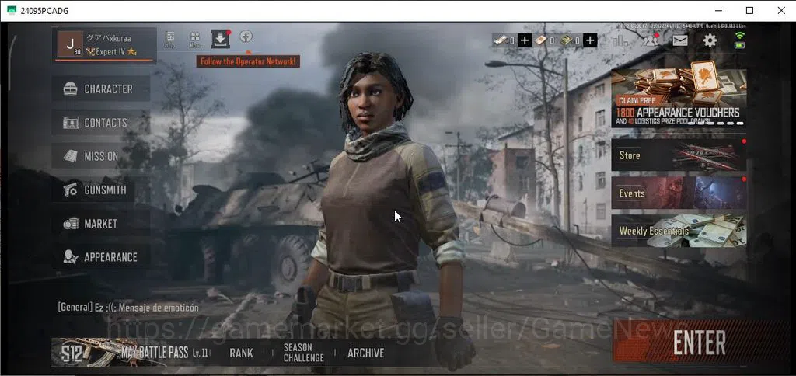Open the Events panel
Image resolution: width=796 pixels, height=376 pixels.
[x=679, y=193]
